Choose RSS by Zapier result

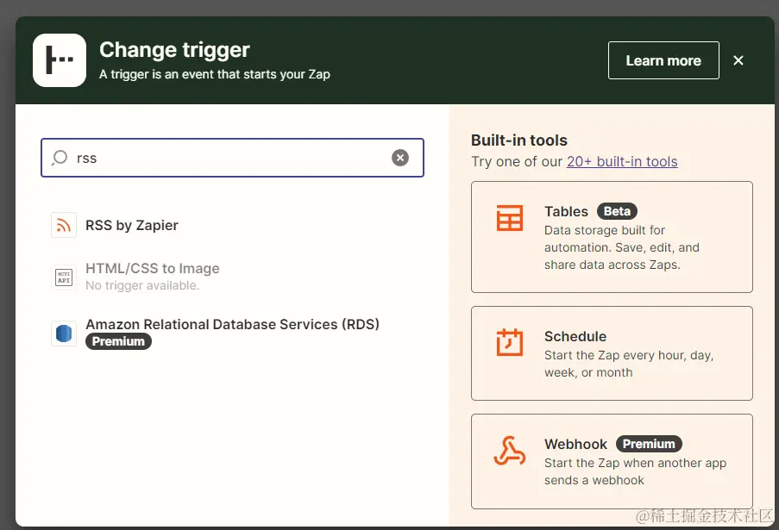pyautogui.click(x=132, y=225)
